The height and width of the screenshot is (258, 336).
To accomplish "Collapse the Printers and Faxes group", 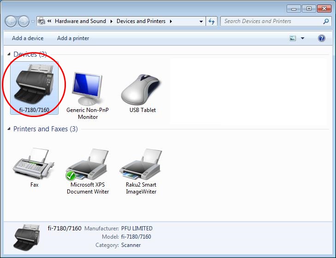I will click(x=9, y=129).
